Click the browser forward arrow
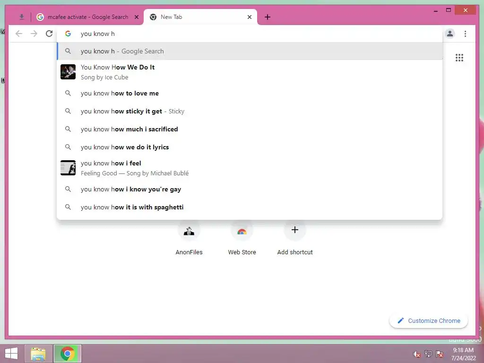 point(34,34)
